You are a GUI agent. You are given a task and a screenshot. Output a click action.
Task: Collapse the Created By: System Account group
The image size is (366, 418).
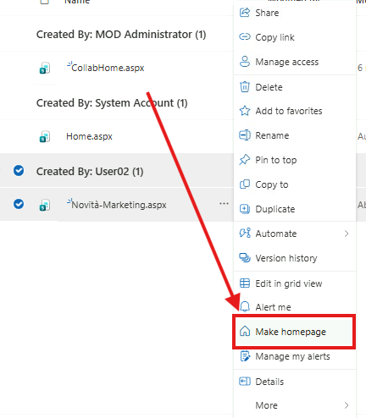pyautogui.click(x=112, y=103)
